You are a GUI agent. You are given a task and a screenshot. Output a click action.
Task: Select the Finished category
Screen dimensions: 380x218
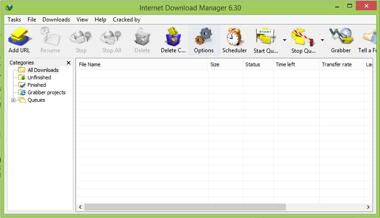[x=36, y=85]
